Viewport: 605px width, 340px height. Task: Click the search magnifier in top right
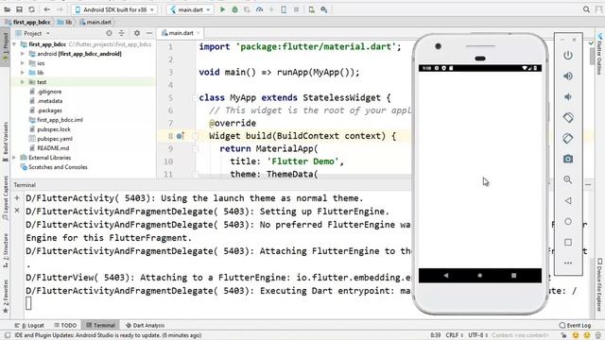(x=586, y=9)
